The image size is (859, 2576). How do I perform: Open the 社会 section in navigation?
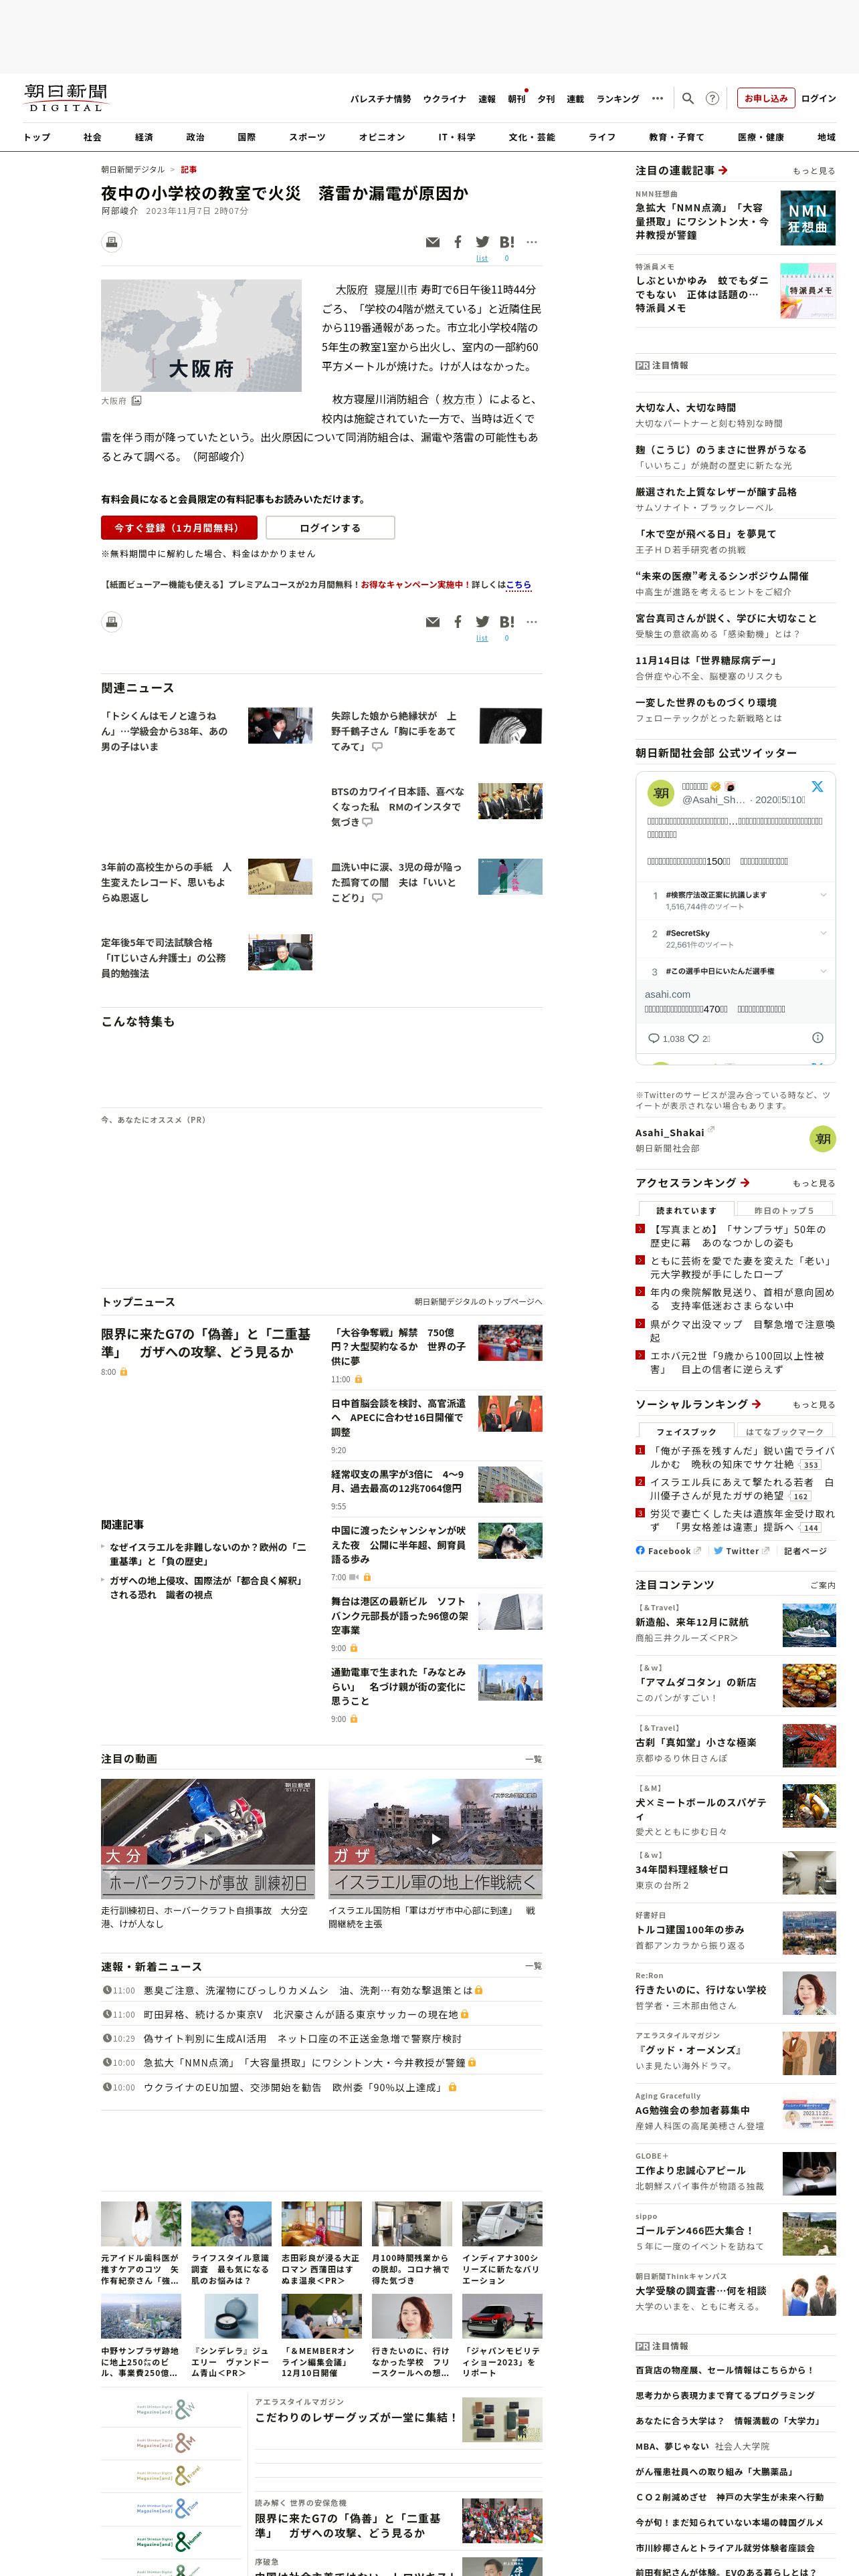92,137
